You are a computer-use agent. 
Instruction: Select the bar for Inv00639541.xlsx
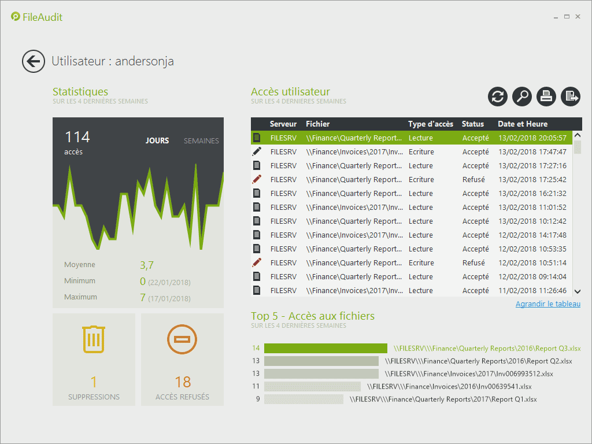click(x=312, y=387)
